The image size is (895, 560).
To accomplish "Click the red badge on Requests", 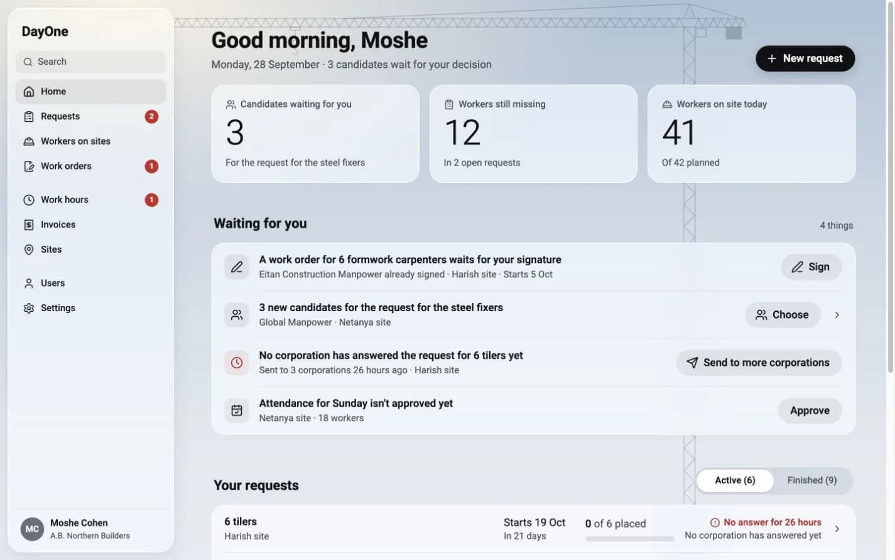I will [x=151, y=117].
